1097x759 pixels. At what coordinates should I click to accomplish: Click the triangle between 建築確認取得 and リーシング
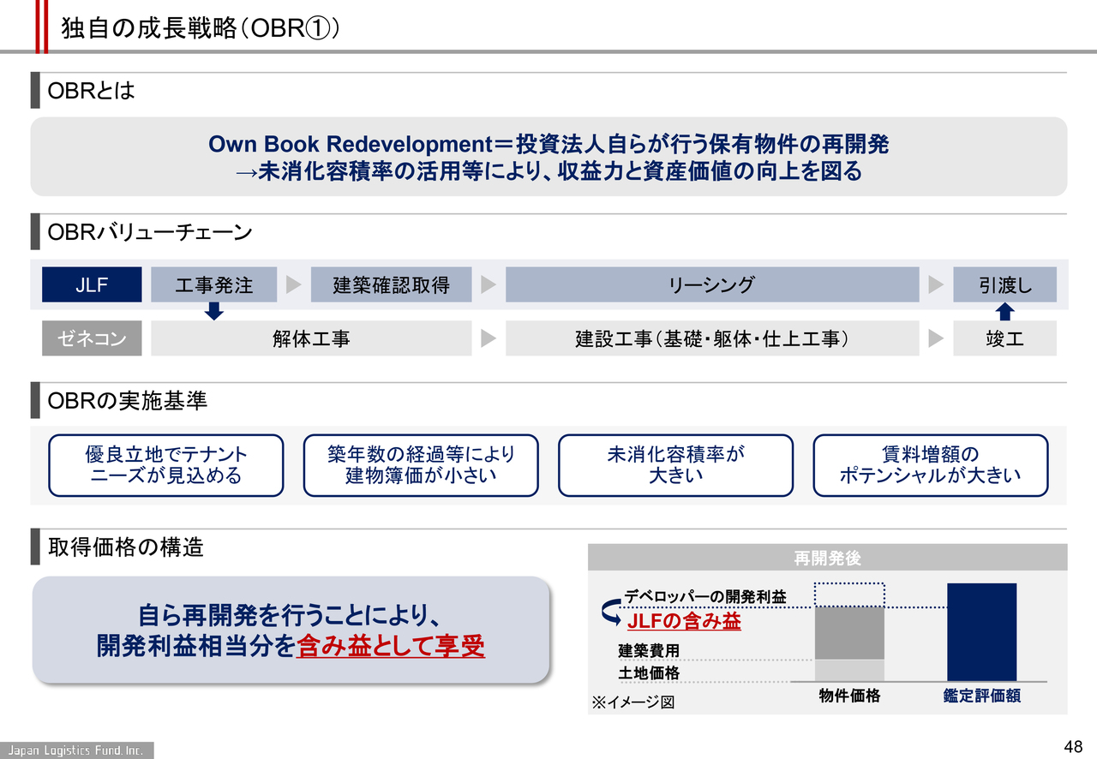489,285
